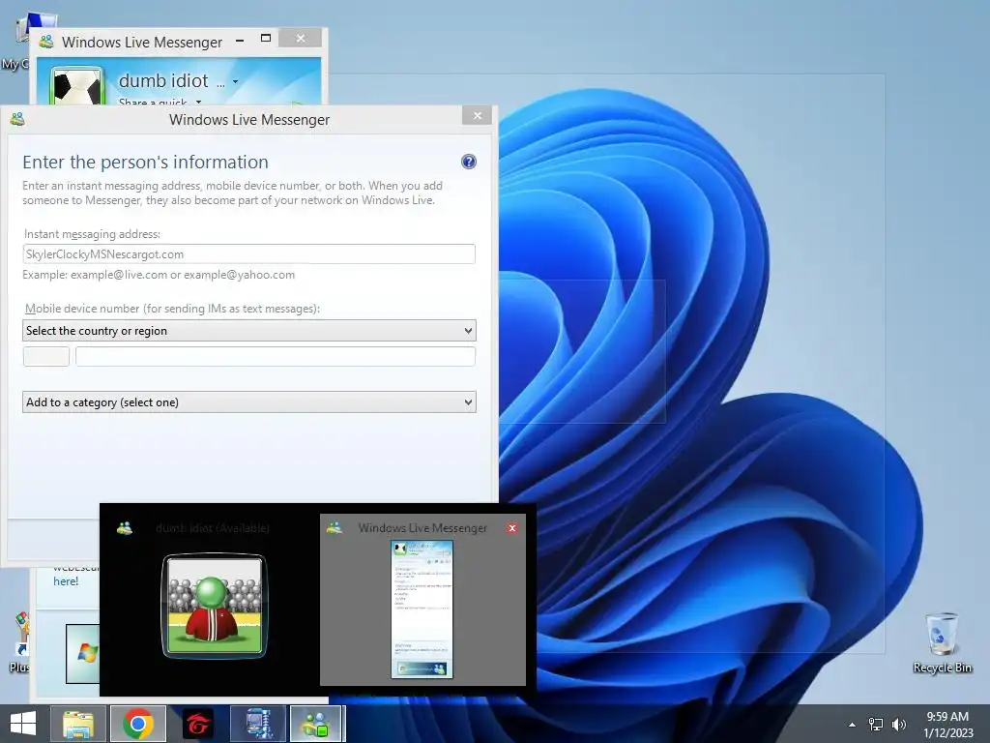This screenshot has width=990, height=743.
Task: Select the Plus shortcut desktop icon
Action: click(19, 642)
